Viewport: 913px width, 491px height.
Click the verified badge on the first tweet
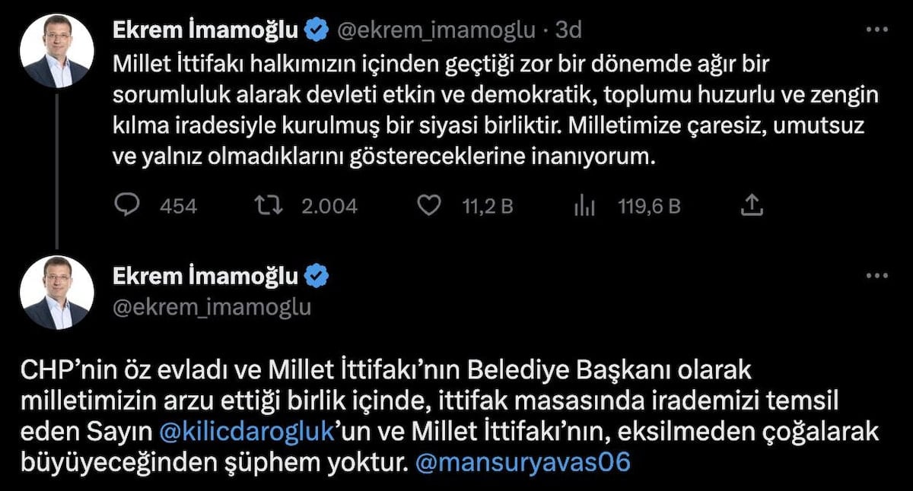pyautogui.click(x=317, y=30)
